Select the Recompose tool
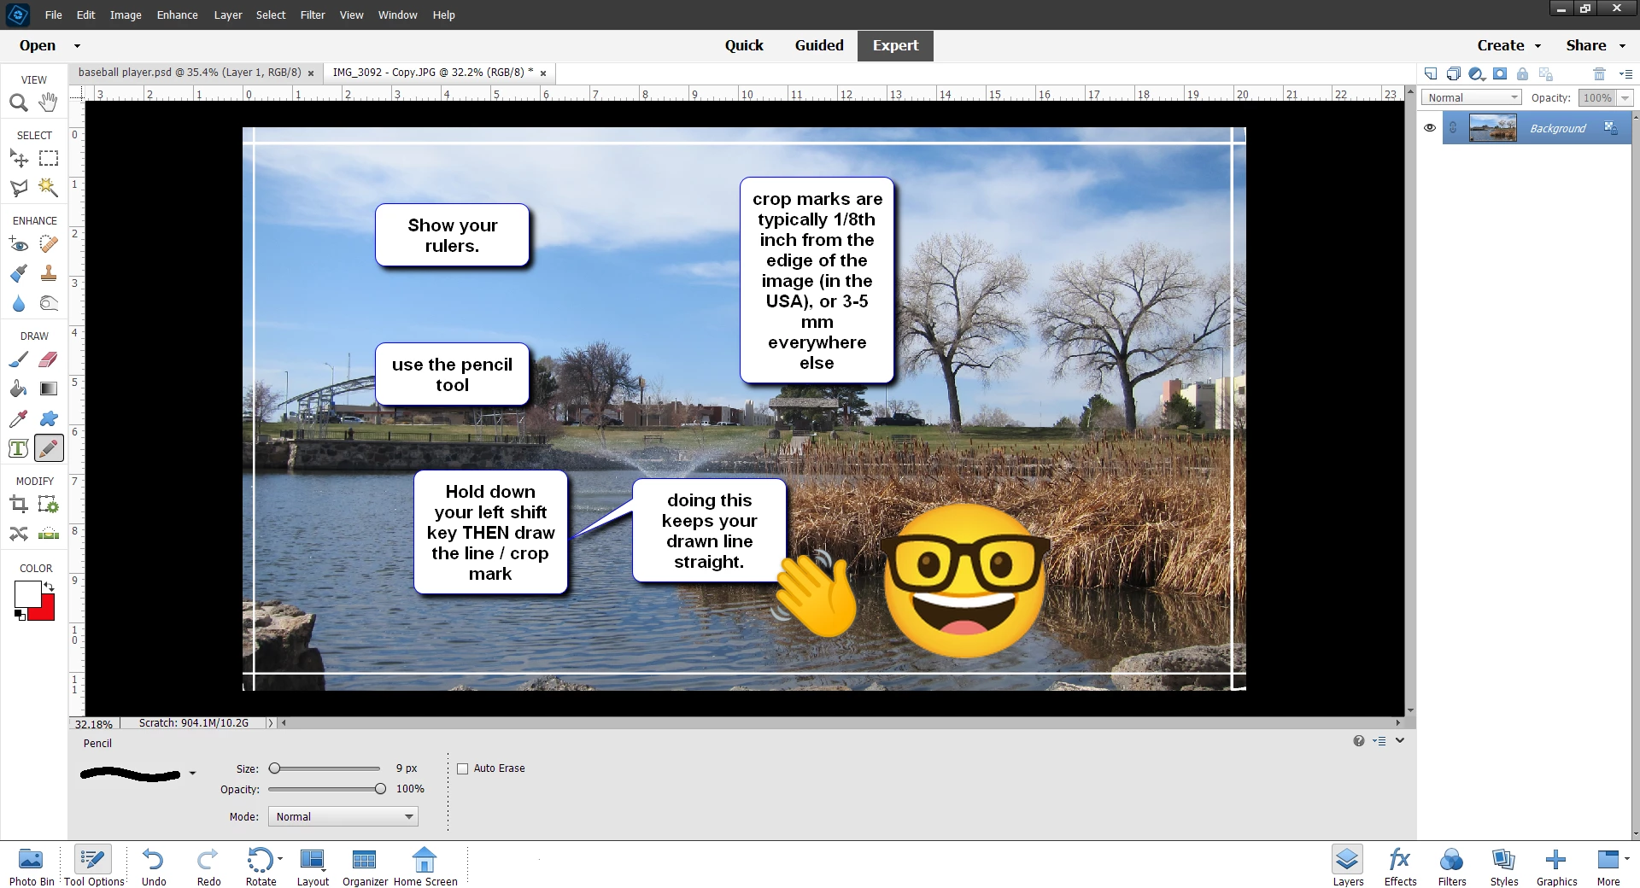This screenshot has width=1640, height=888. 49,505
